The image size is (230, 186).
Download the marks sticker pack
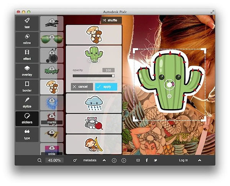52,119
